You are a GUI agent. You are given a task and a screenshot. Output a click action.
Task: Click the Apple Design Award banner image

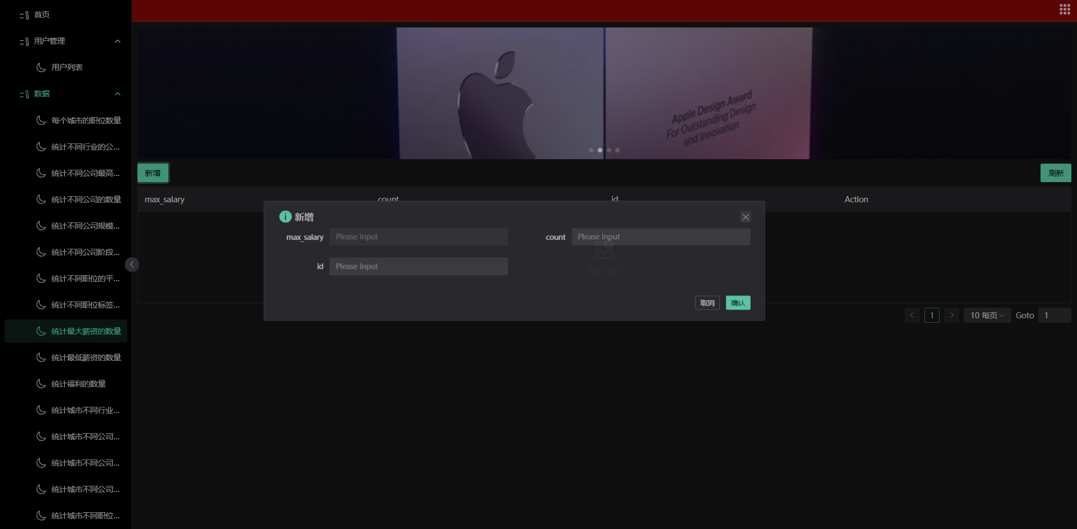coord(604,93)
